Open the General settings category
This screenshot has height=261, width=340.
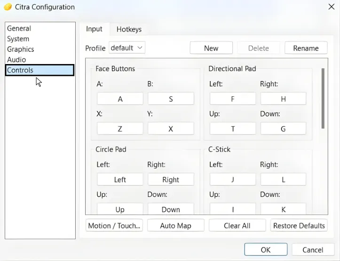pyautogui.click(x=40, y=28)
